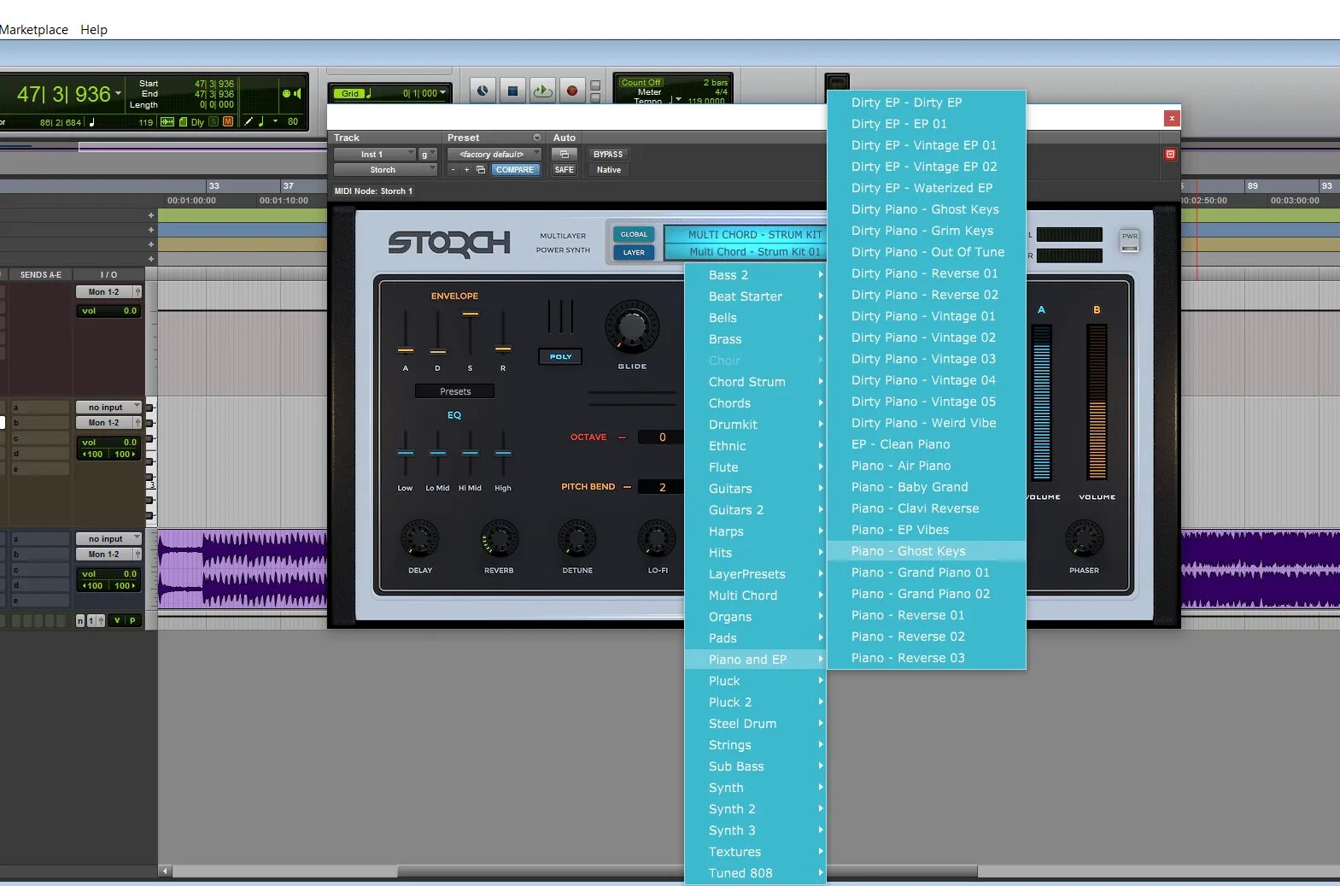Decrease OCTAVE with the minus sign
Image resolution: width=1340 pixels, height=886 pixels.
tap(622, 437)
